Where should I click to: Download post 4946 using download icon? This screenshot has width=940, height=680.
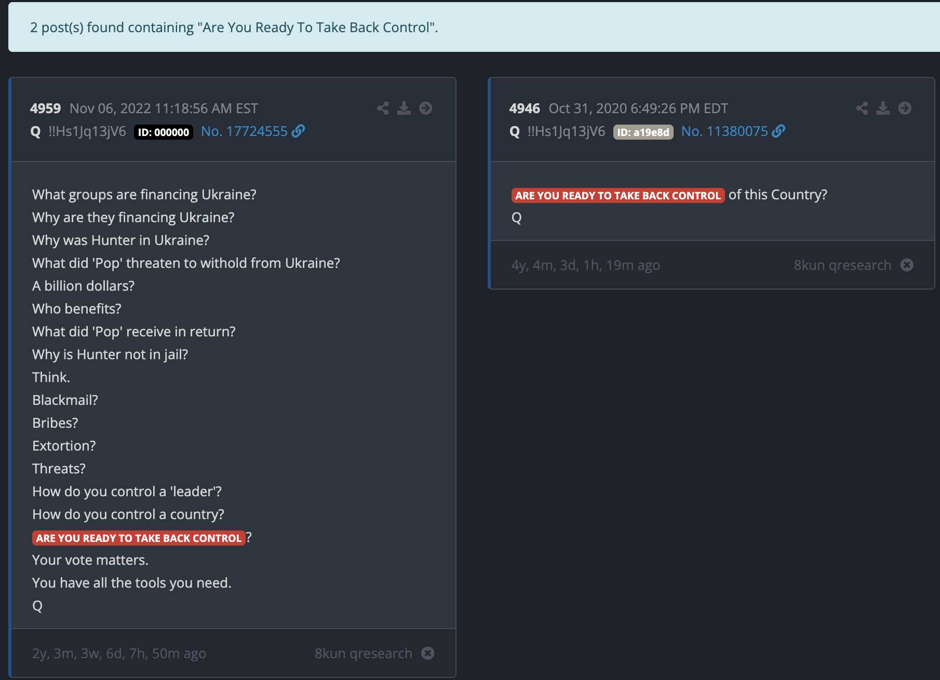882,108
